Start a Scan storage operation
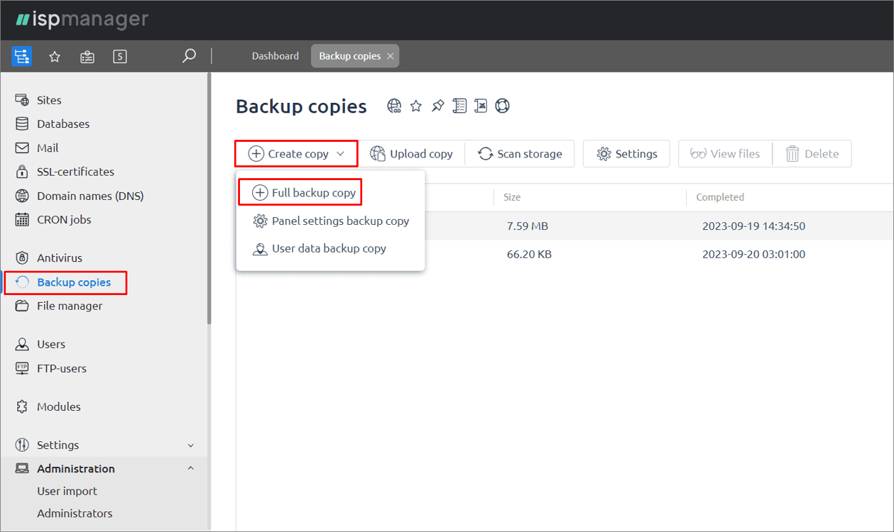The image size is (894, 532). tap(520, 153)
